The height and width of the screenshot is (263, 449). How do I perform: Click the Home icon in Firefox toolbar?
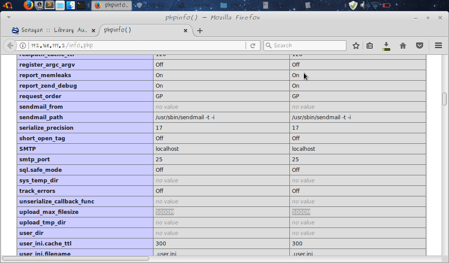[x=403, y=45]
